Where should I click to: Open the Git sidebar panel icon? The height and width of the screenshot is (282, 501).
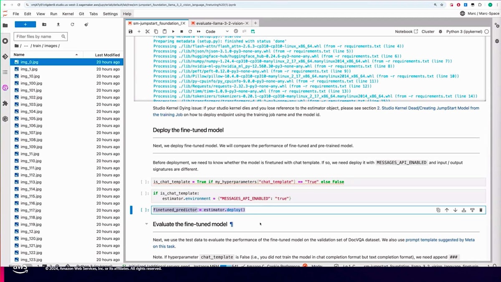(x=5, y=56)
